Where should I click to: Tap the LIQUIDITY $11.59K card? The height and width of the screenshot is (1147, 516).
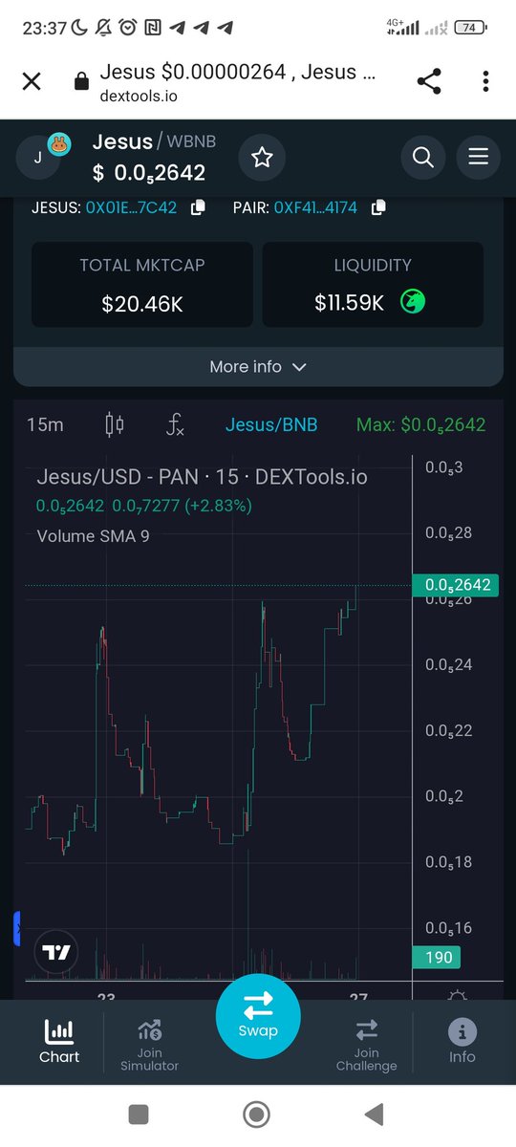tap(373, 284)
